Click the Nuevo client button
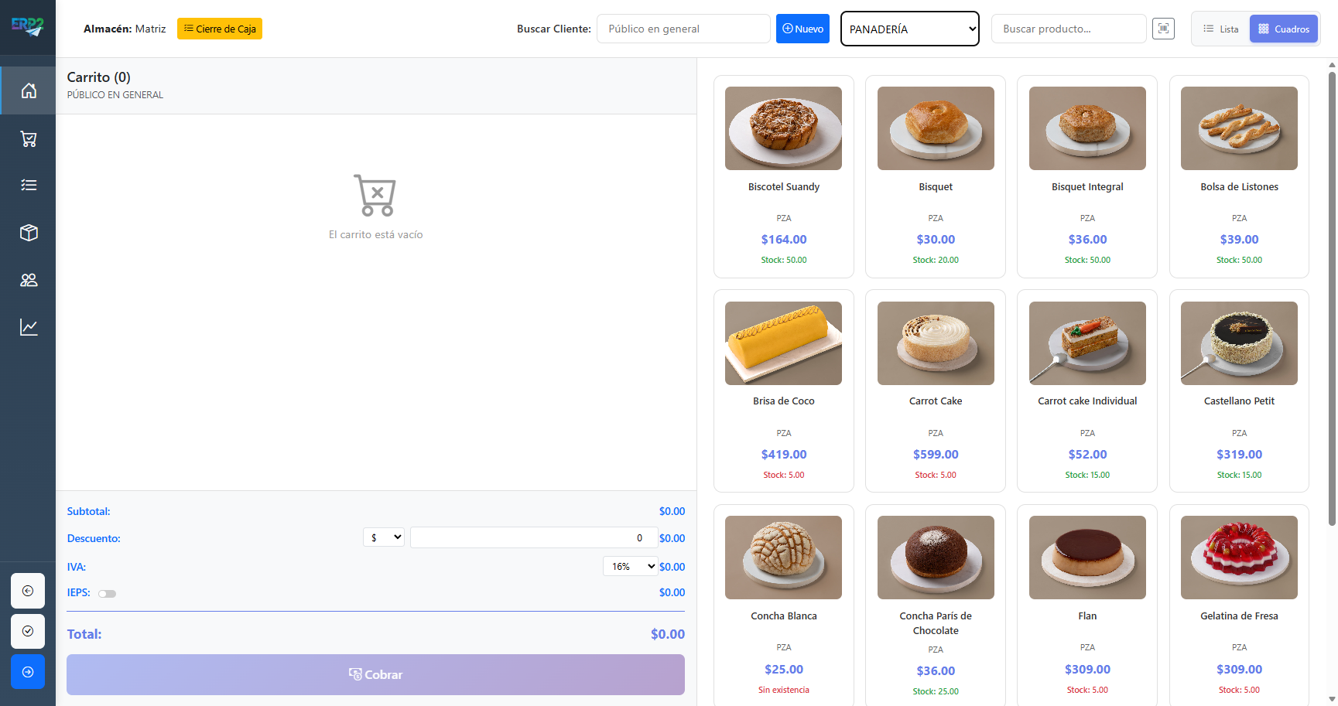The image size is (1338, 706). 802,29
